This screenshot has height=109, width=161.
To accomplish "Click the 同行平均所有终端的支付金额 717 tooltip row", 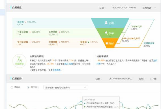I will tap(101, 107).
